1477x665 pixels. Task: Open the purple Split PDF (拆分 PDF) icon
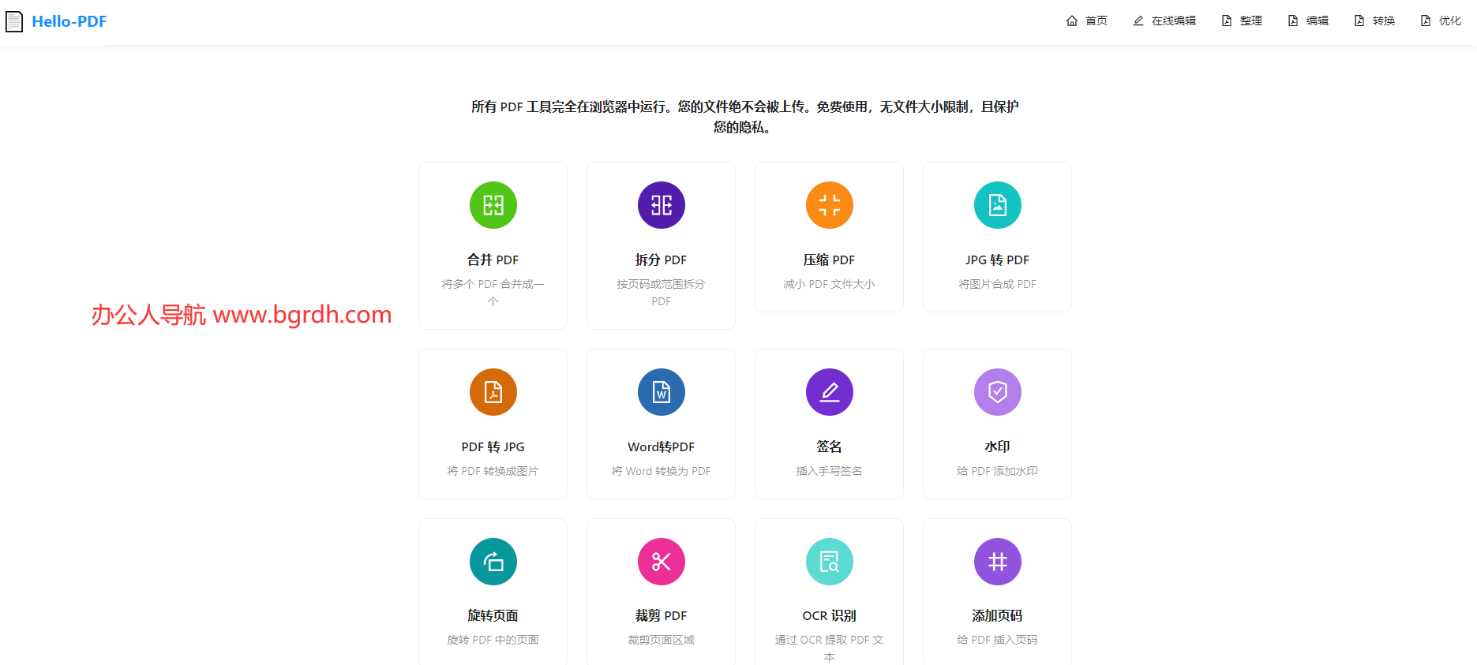pyautogui.click(x=661, y=205)
